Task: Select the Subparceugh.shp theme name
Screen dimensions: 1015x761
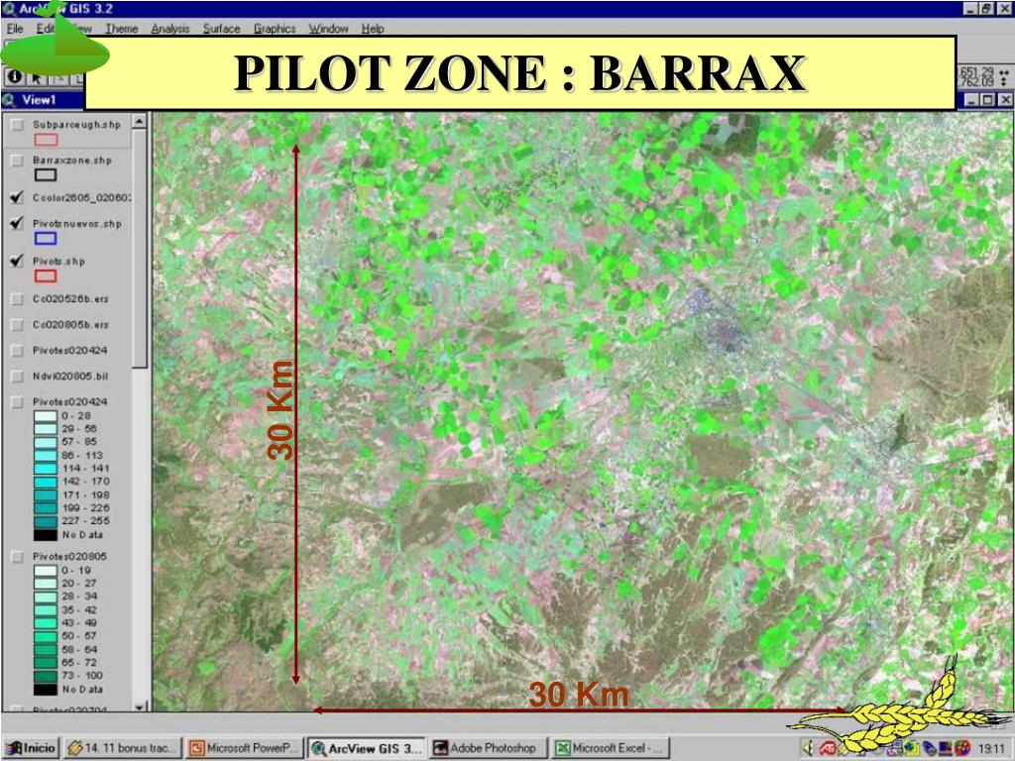Action: click(76, 124)
